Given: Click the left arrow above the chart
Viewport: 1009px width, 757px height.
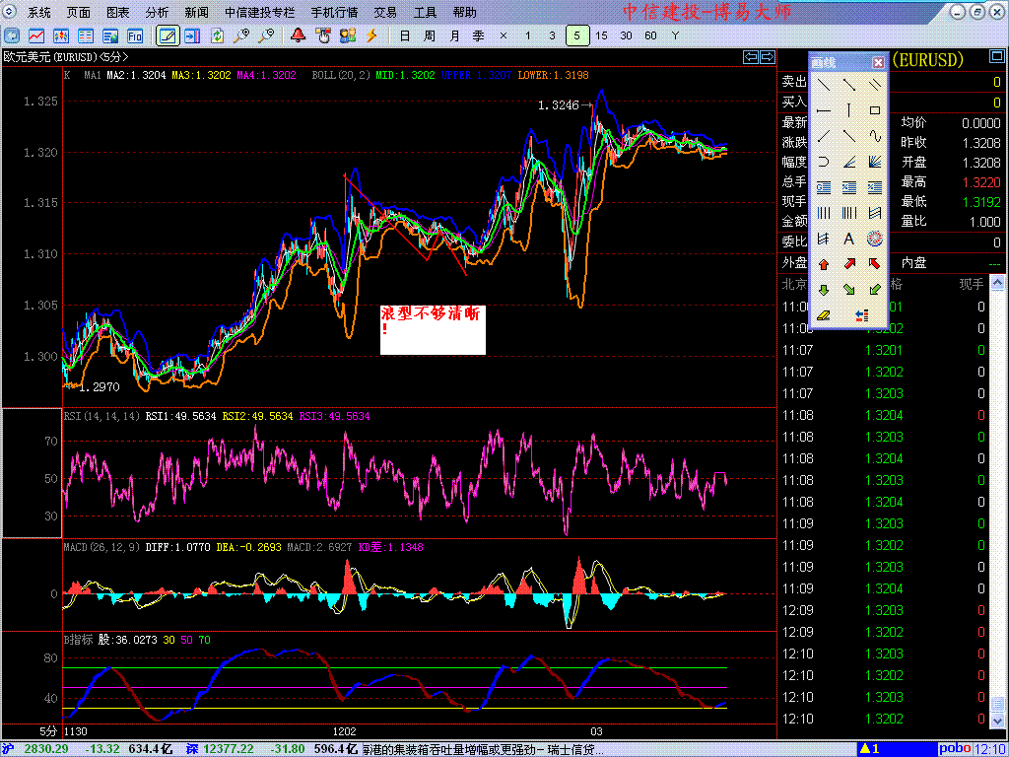Looking at the screenshot, I should [750, 57].
